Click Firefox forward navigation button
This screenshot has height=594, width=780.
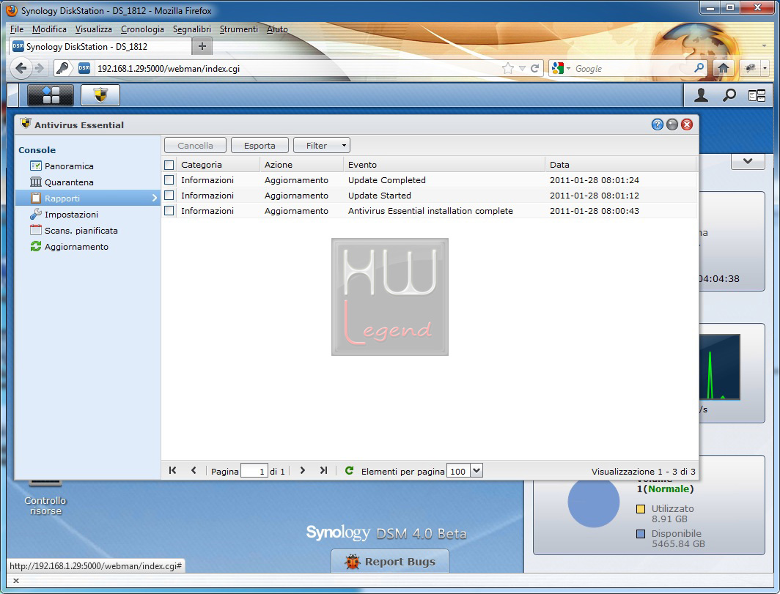tap(40, 68)
